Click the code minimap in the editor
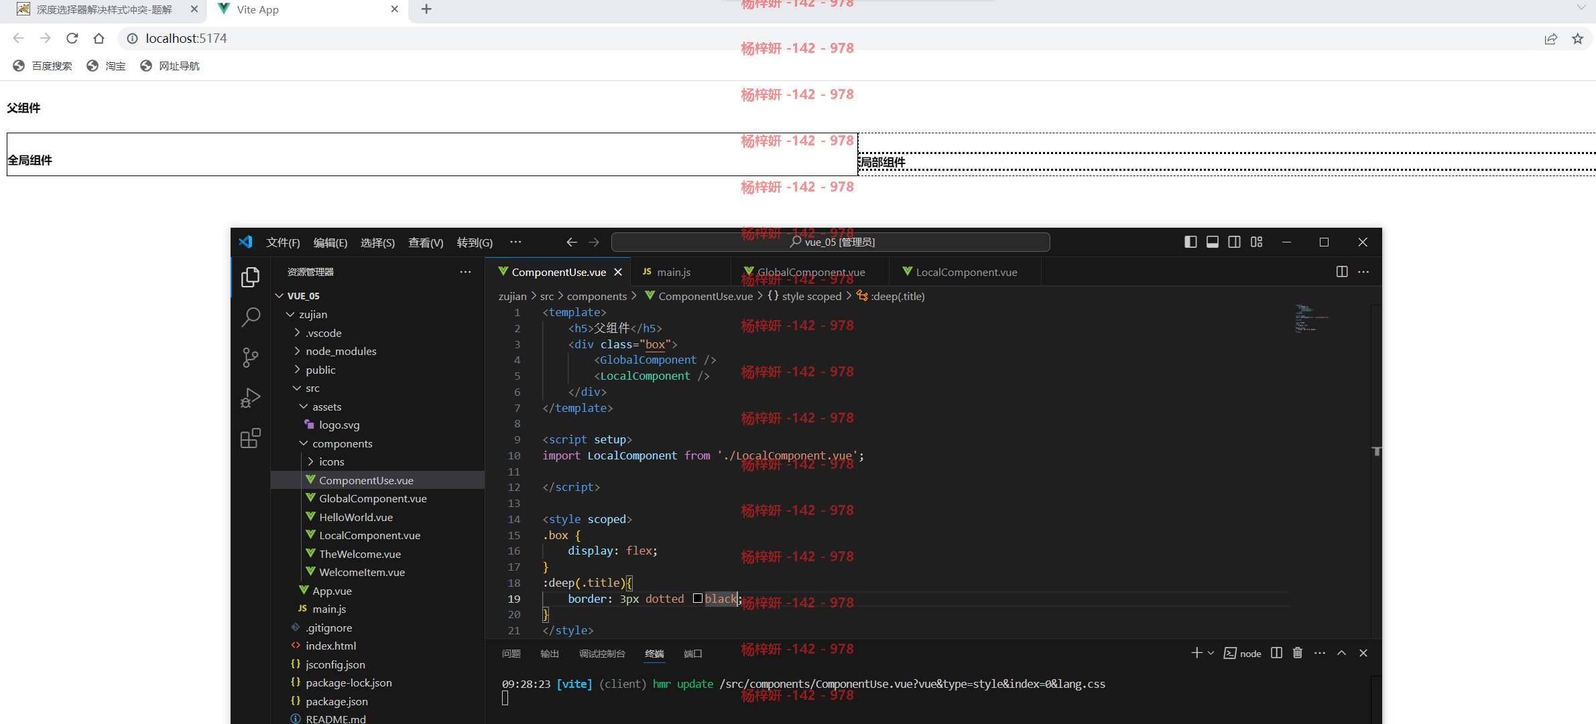 click(x=1311, y=319)
